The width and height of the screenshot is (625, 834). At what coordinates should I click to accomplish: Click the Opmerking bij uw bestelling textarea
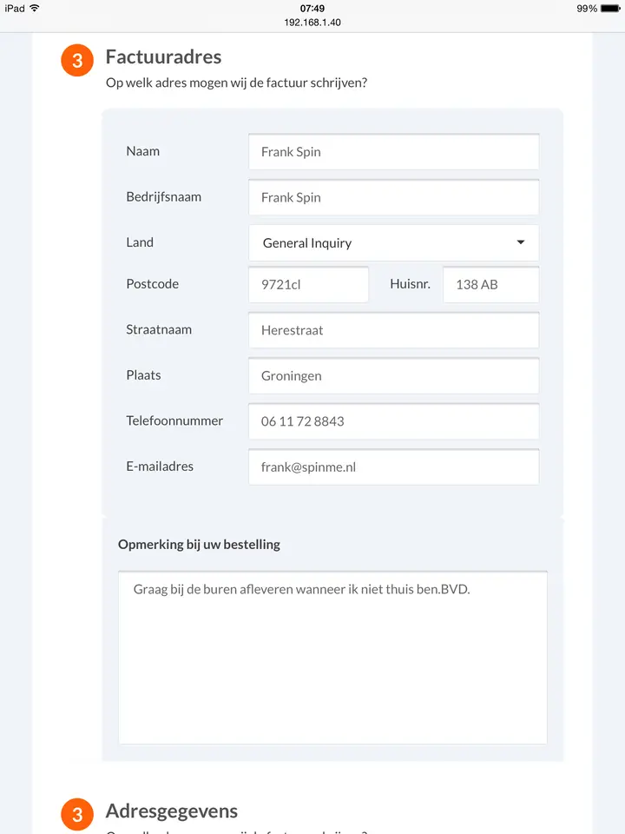point(332,658)
